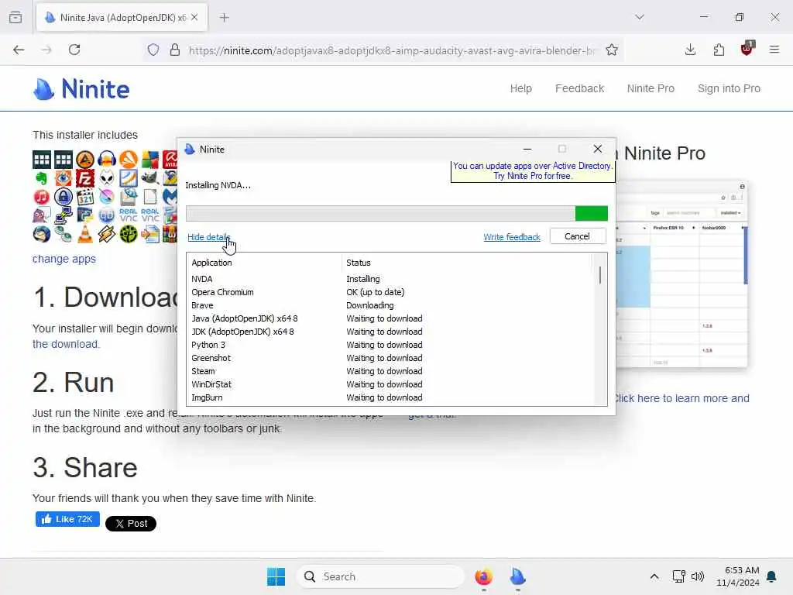Click the Krita icon
Screen dimensions: 793x595
(x=107, y=197)
